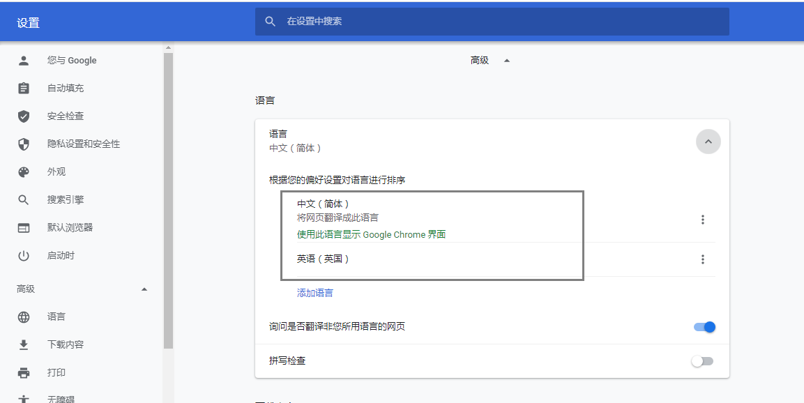This screenshot has height=403, width=804.
Task: Select 搜索引擎 in sidebar
Action: tap(65, 200)
